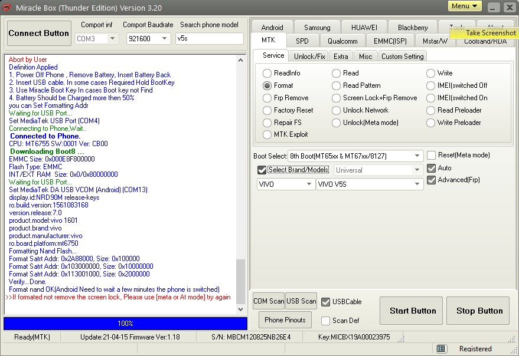Viewport: 519px width, 356px height.
Task: Click the Start Button
Action: point(411,311)
